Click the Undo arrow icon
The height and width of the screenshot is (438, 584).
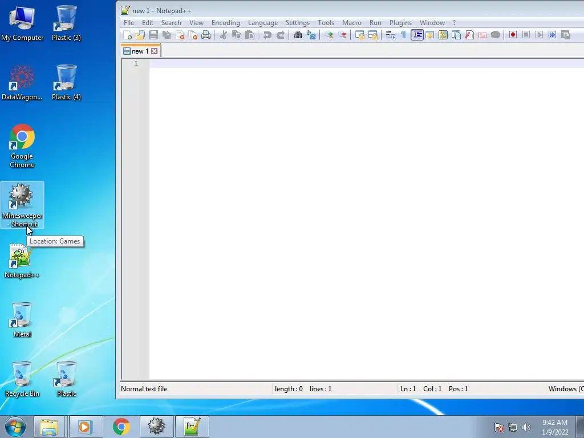[x=267, y=35]
